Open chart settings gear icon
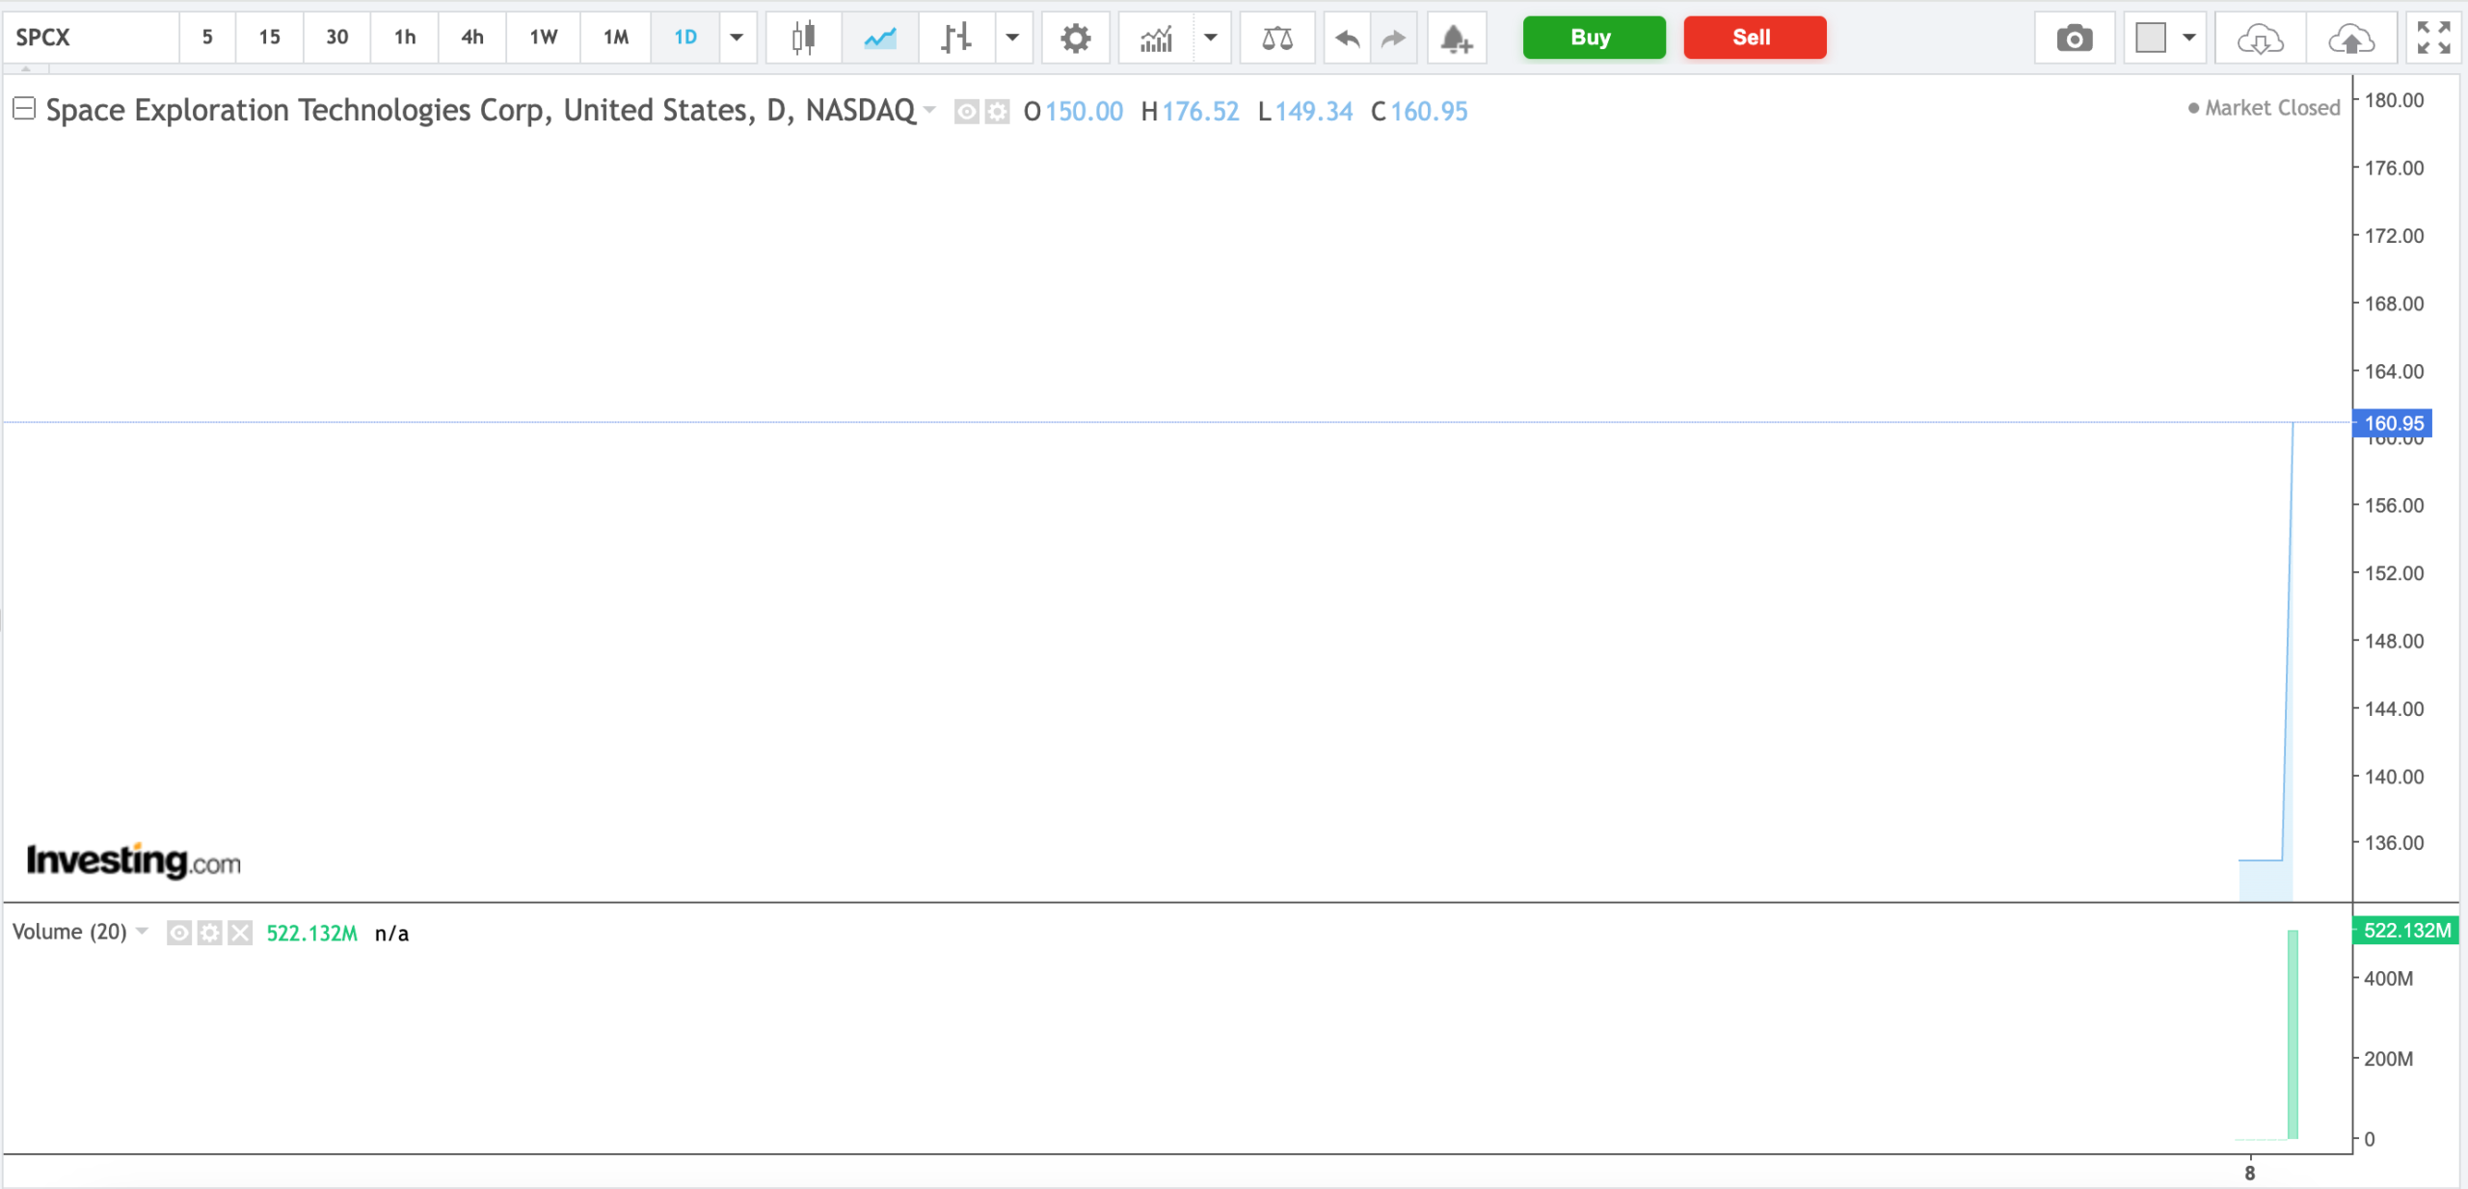Screen dimensions: 2468x1189 pyautogui.click(x=1075, y=38)
